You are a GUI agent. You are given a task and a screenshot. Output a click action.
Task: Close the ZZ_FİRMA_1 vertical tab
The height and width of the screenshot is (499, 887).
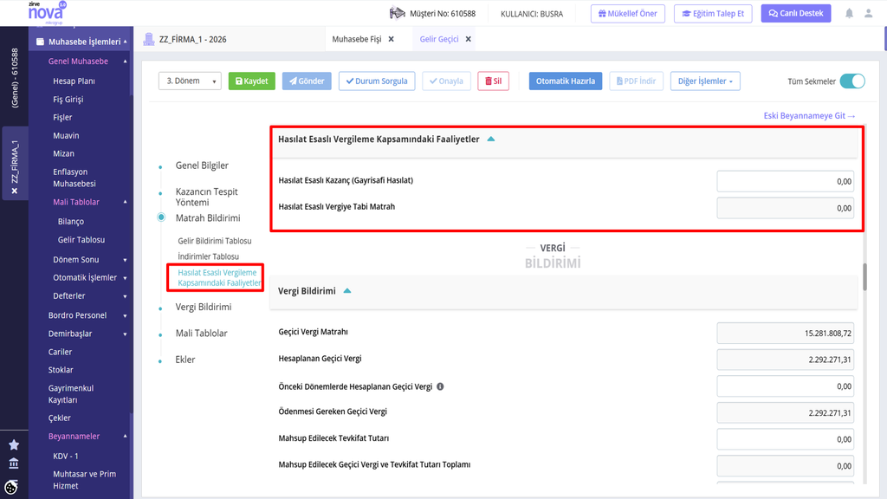(15, 191)
